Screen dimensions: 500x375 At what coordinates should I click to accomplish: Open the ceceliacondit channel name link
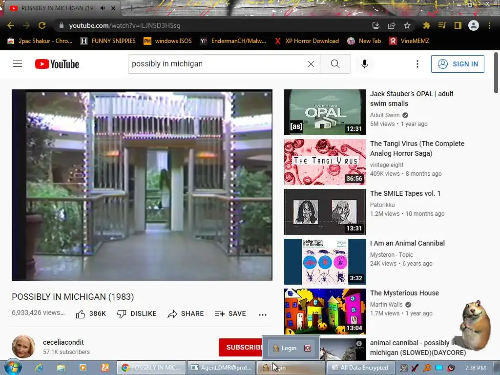(x=63, y=342)
